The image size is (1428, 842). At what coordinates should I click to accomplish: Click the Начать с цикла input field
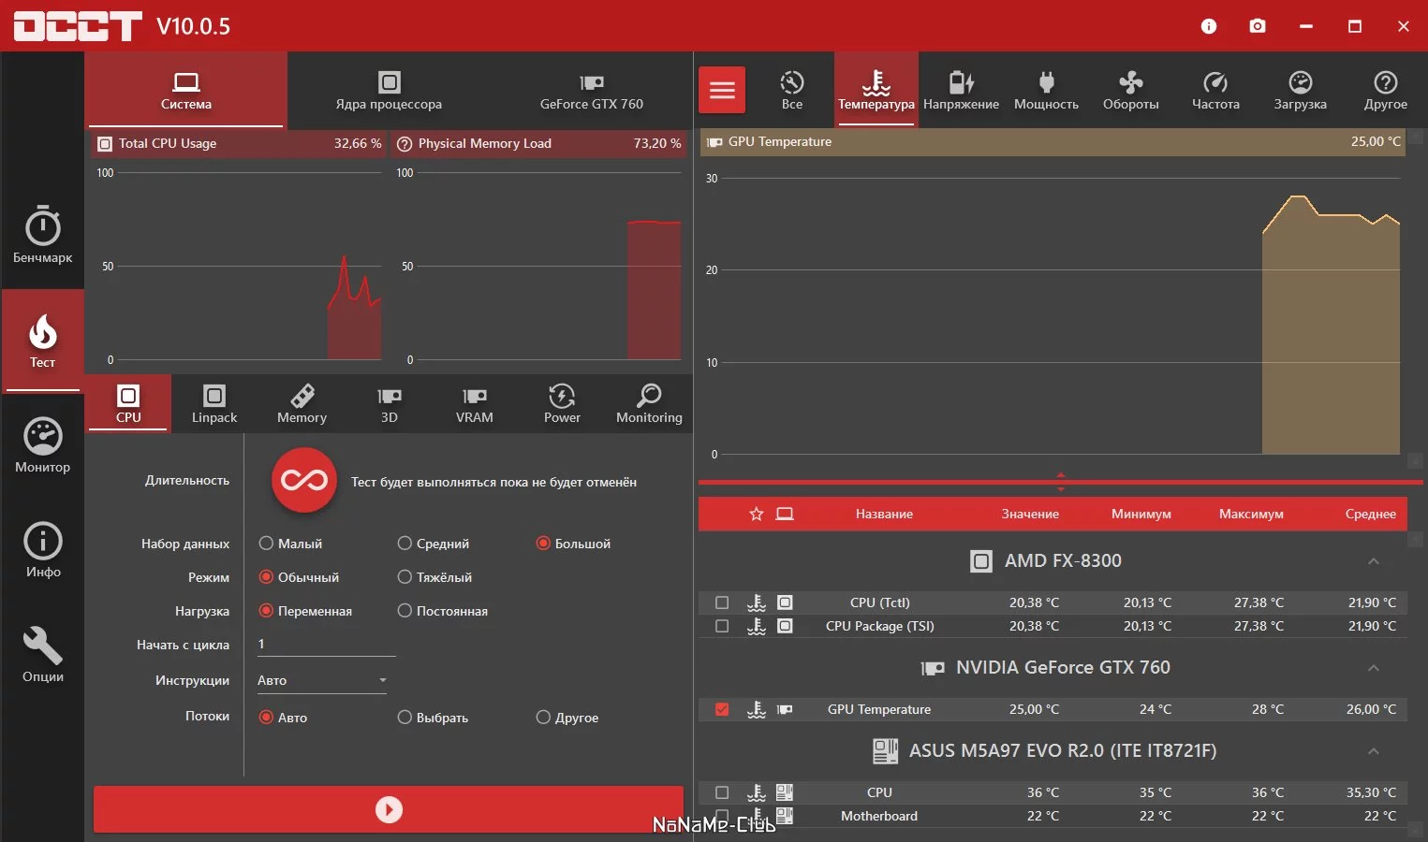[326, 644]
